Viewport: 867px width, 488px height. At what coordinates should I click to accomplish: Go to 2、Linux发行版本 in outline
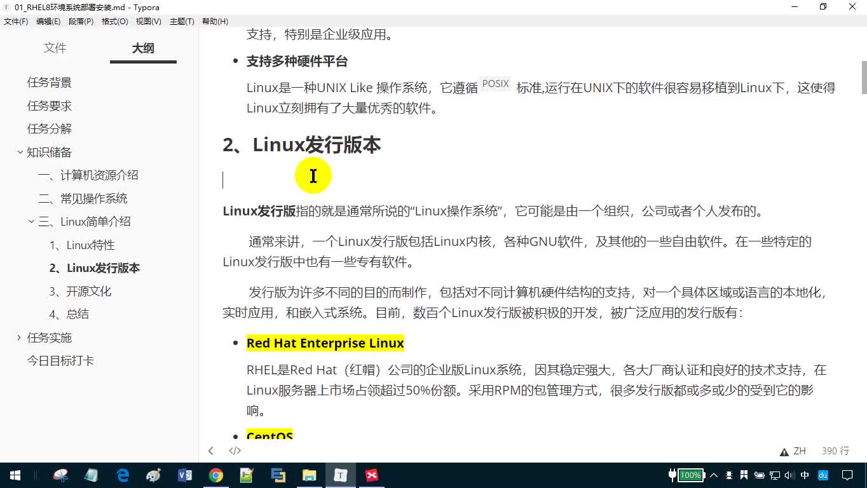[x=95, y=268]
